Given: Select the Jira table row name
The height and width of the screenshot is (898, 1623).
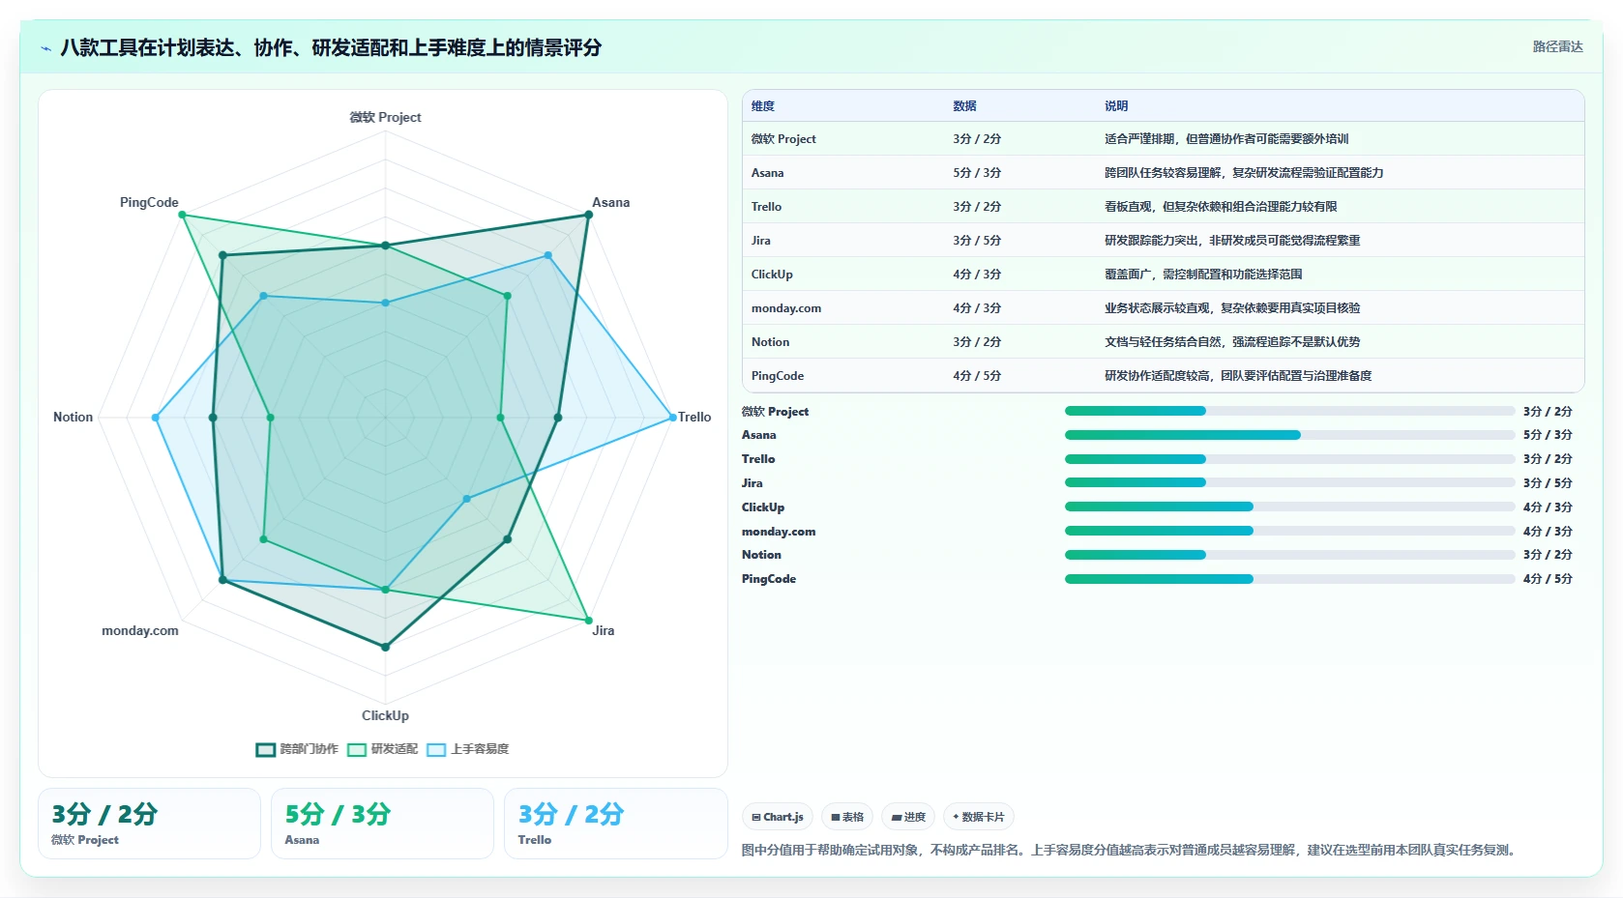Looking at the screenshot, I should 760,241.
